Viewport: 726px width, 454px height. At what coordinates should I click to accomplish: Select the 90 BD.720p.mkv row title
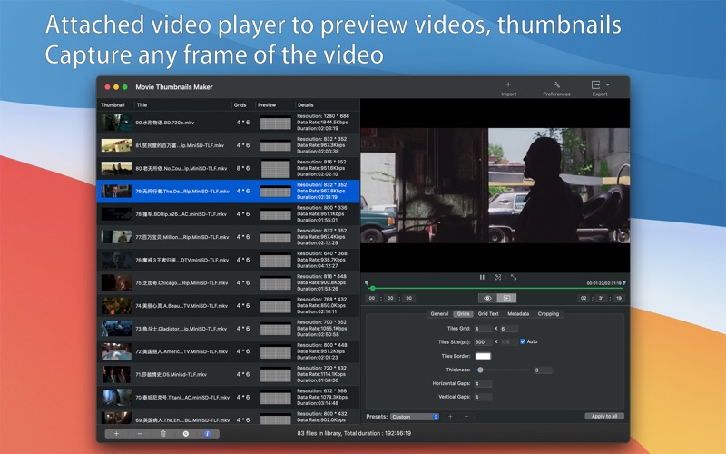tap(165, 123)
